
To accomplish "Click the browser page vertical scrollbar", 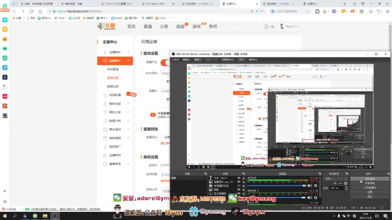I will 390,38.
